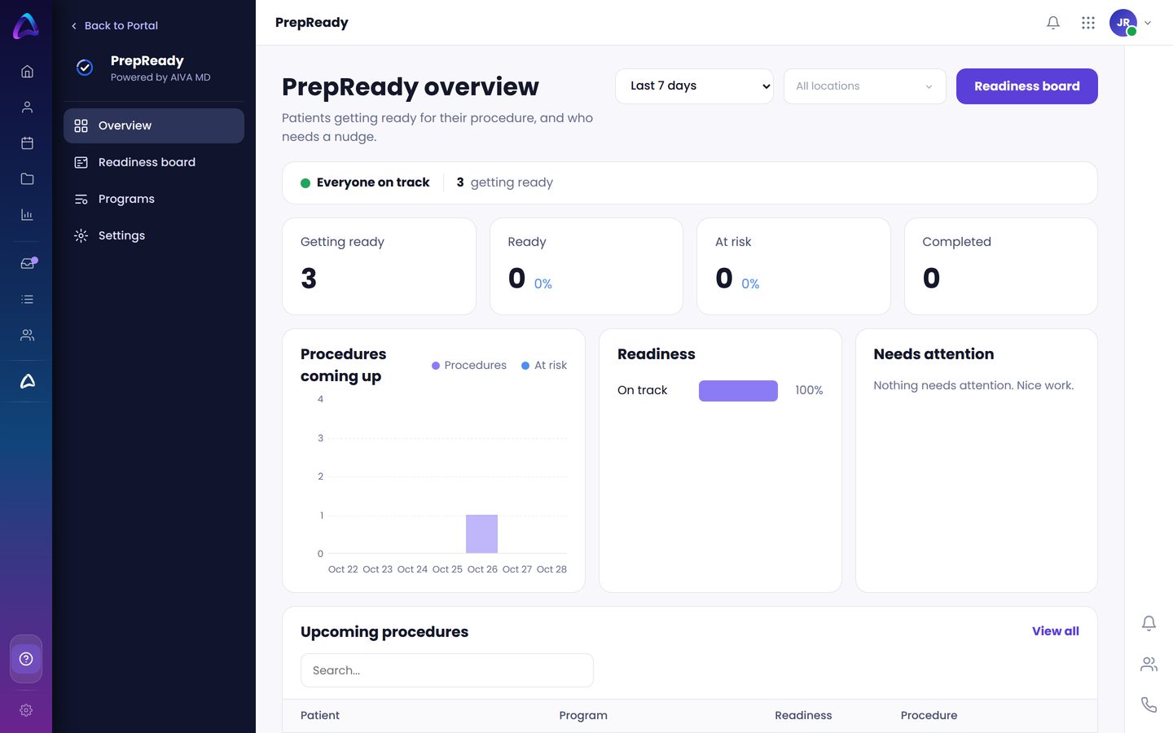Open the Last 7 days dropdown
The image size is (1173, 733).
tap(694, 86)
